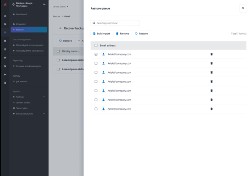The image size is (252, 176).
Task: Click trash icon in last email row
Action: coord(211,109)
